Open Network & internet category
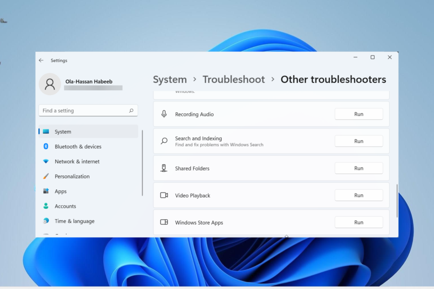 (x=88, y=161)
